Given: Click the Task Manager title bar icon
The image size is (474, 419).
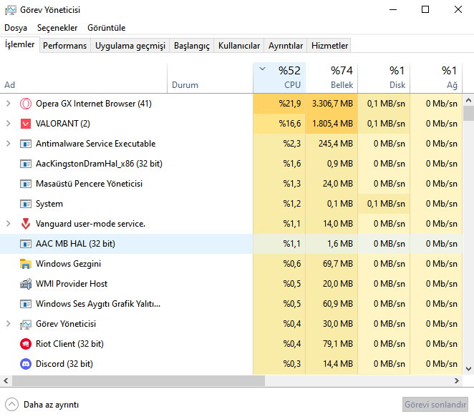Looking at the screenshot, I should click(10, 10).
